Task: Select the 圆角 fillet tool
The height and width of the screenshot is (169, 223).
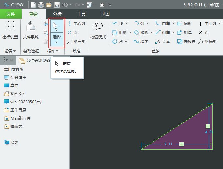Action: (163, 24)
